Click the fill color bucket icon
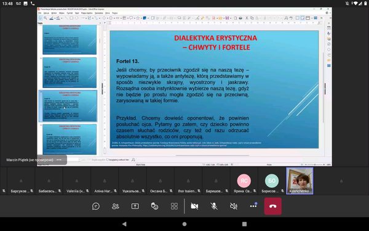The width and height of the screenshot is (369, 231). point(58,18)
